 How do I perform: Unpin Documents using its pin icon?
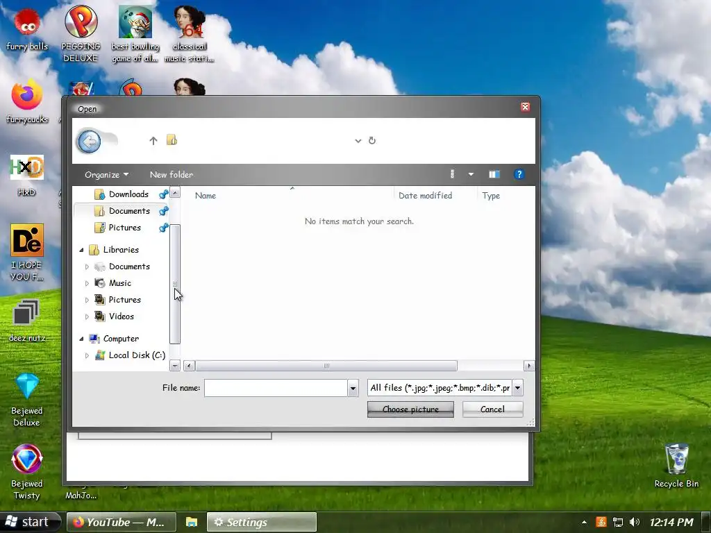point(164,211)
